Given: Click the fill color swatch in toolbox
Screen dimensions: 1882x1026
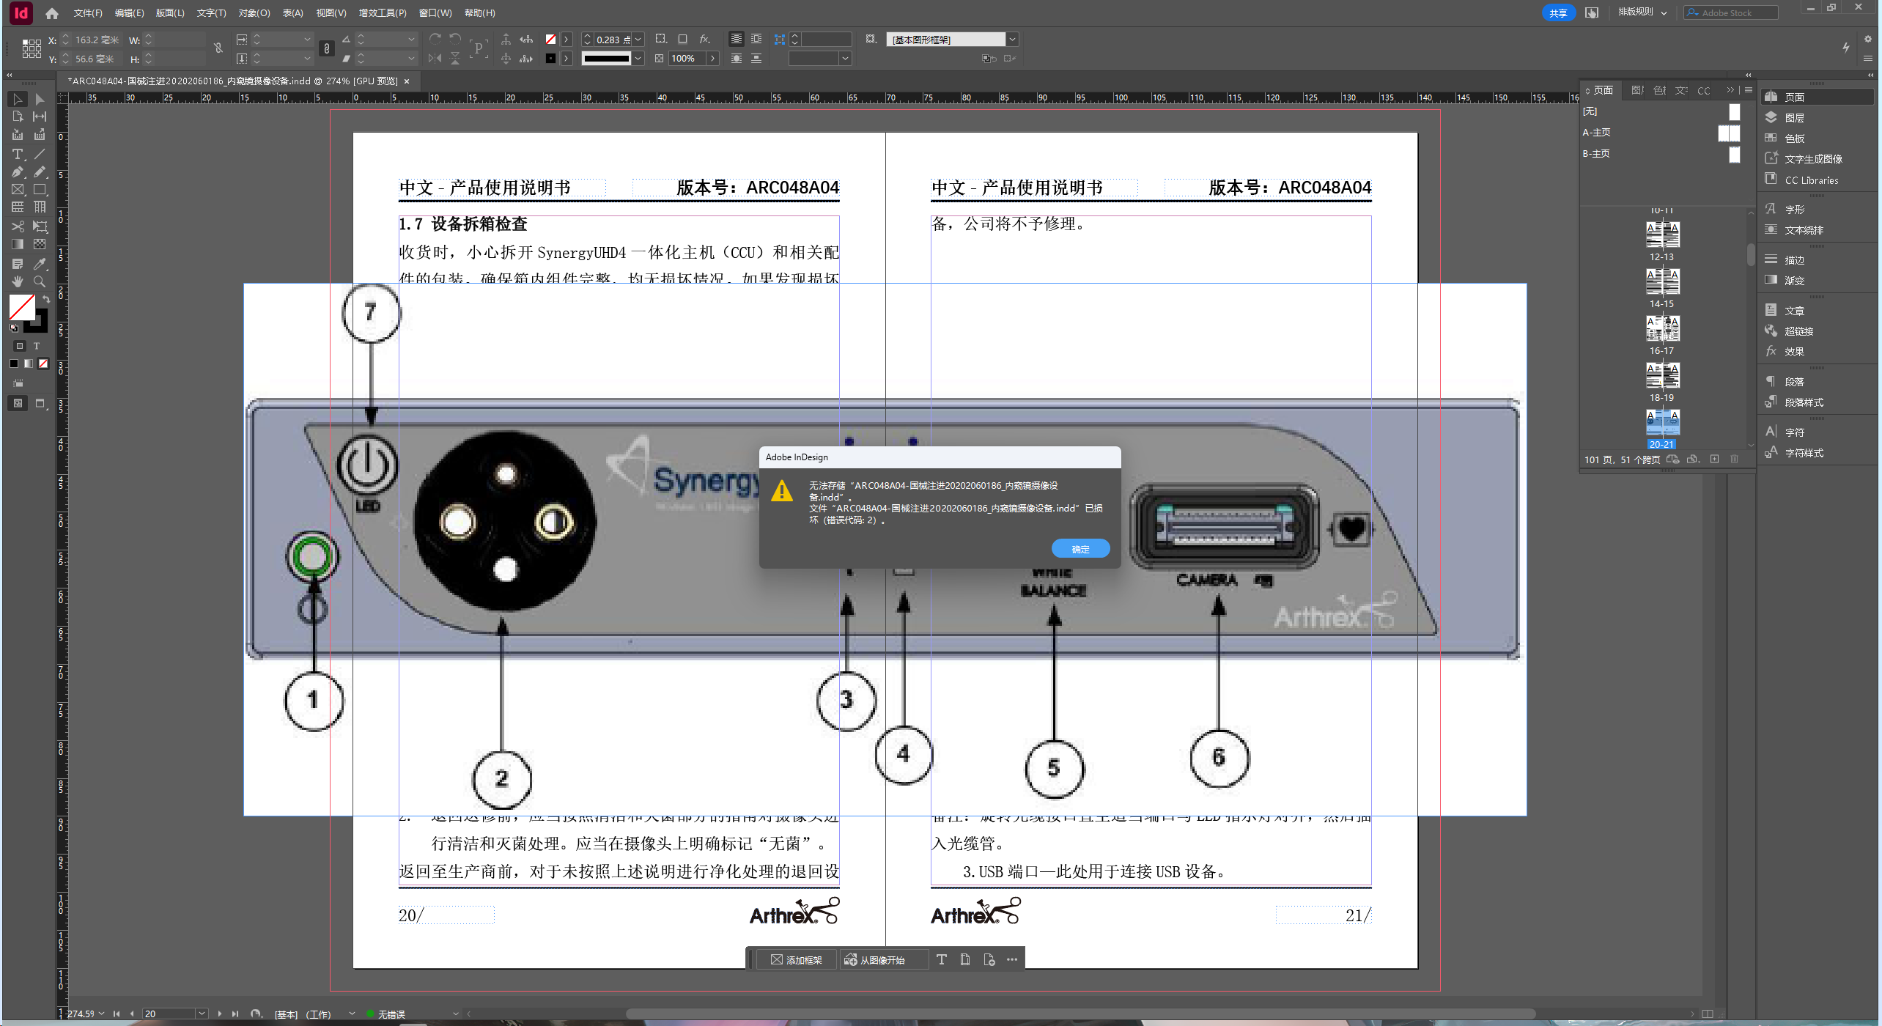Looking at the screenshot, I should [21, 306].
